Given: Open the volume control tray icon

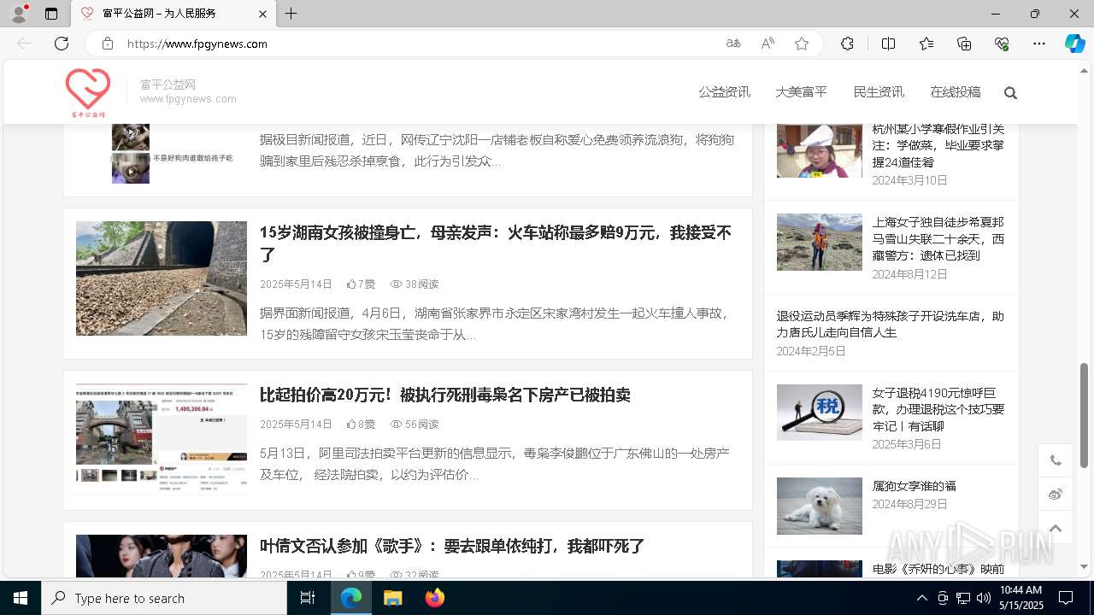Looking at the screenshot, I should click(983, 598).
